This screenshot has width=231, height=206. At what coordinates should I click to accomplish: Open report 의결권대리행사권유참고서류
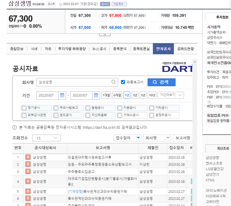click(x=90, y=157)
